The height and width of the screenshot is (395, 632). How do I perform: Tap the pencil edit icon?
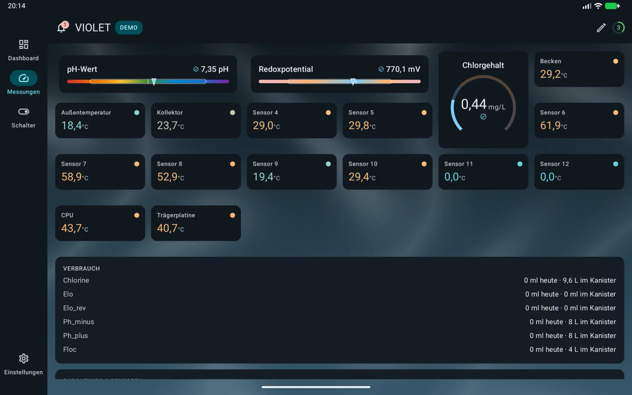[x=601, y=28]
